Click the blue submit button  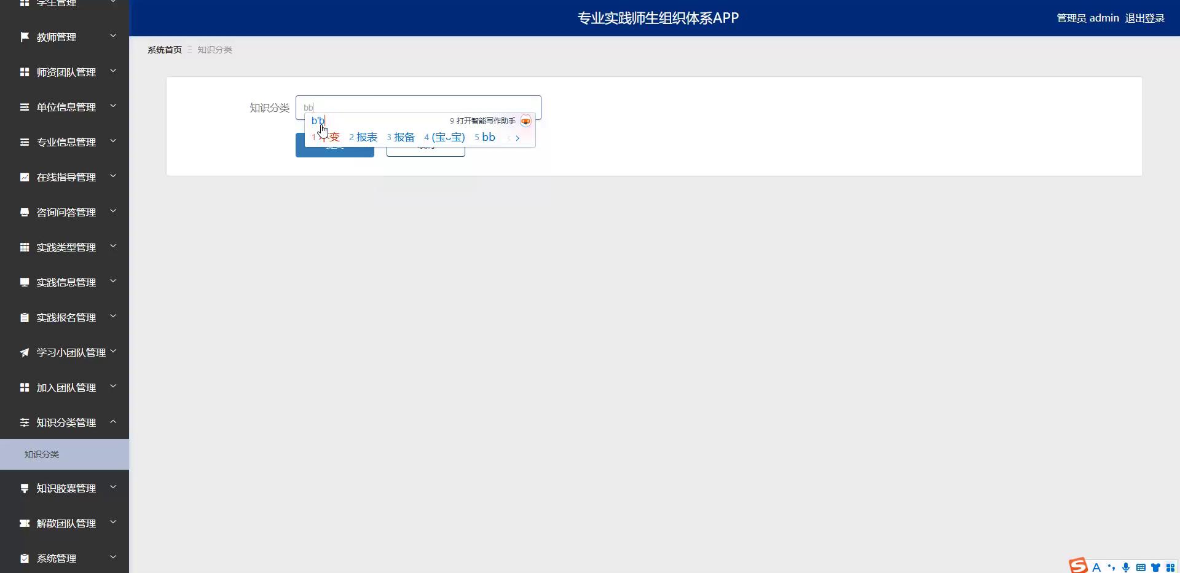(335, 145)
